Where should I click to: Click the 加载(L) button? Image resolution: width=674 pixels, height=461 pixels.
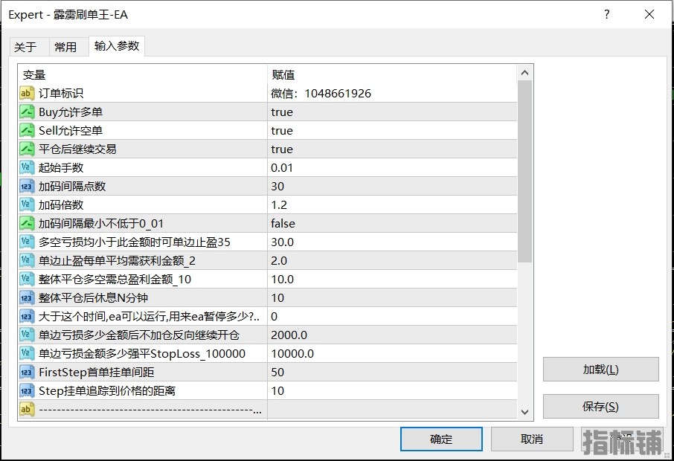pyautogui.click(x=600, y=370)
